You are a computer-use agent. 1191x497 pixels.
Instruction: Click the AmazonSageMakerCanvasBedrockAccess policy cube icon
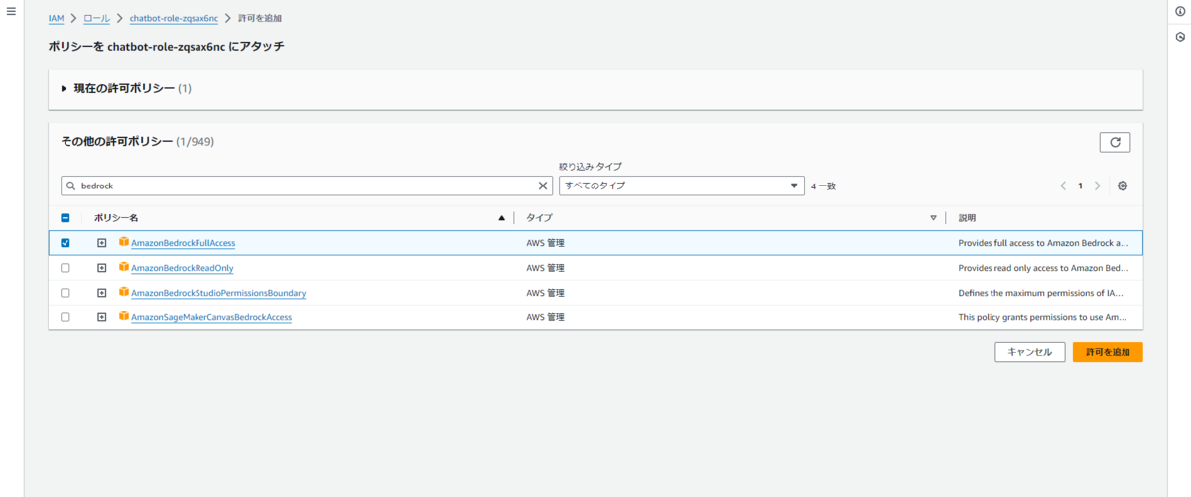click(x=124, y=316)
